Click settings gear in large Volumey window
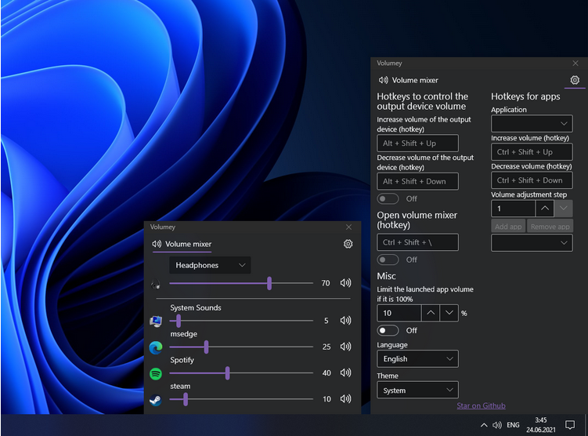588x436 pixels. click(575, 80)
